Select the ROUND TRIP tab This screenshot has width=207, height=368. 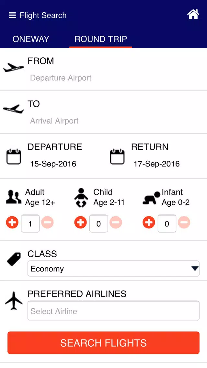click(x=101, y=39)
